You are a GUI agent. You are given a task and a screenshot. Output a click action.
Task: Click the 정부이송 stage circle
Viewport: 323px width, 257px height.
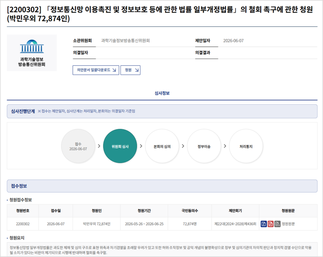[x=204, y=146]
